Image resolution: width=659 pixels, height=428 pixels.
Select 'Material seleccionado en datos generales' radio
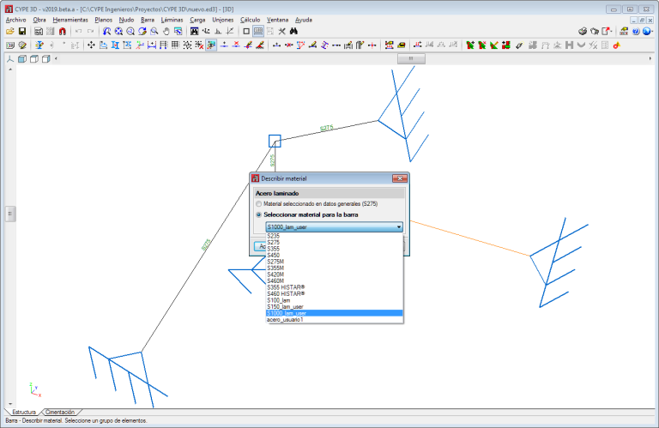coord(259,203)
